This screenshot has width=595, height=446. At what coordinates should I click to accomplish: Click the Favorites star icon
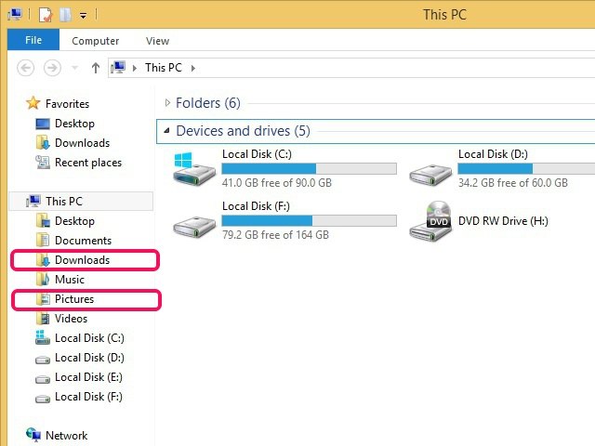[x=33, y=103]
